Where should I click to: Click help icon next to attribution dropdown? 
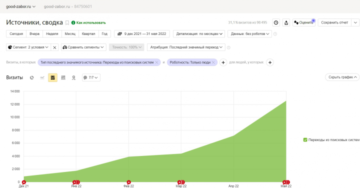[x=228, y=47]
